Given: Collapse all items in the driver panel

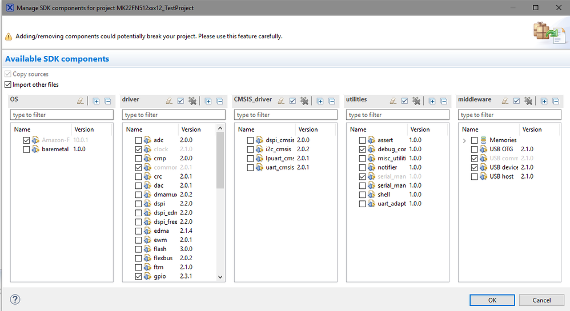Looking at the screenshot, I should pyautogui.click(x=219, y=101).
